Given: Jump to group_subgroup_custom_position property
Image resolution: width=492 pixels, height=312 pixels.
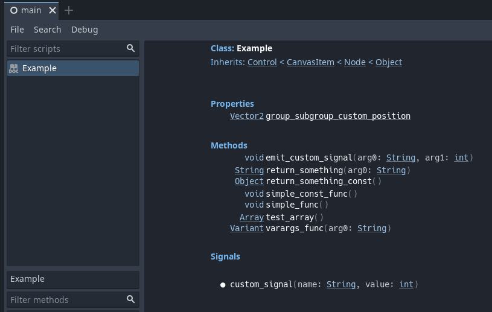Looking at the screenshot, I should coord(338,116).
